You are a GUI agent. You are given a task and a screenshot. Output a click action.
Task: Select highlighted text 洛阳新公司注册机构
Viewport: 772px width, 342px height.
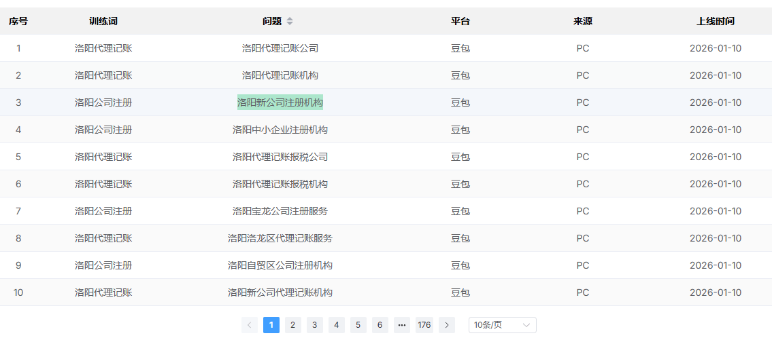[280, 102]
